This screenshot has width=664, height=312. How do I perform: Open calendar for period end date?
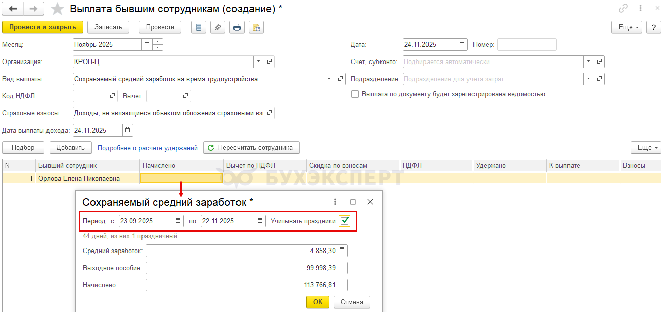pos(260,221)
